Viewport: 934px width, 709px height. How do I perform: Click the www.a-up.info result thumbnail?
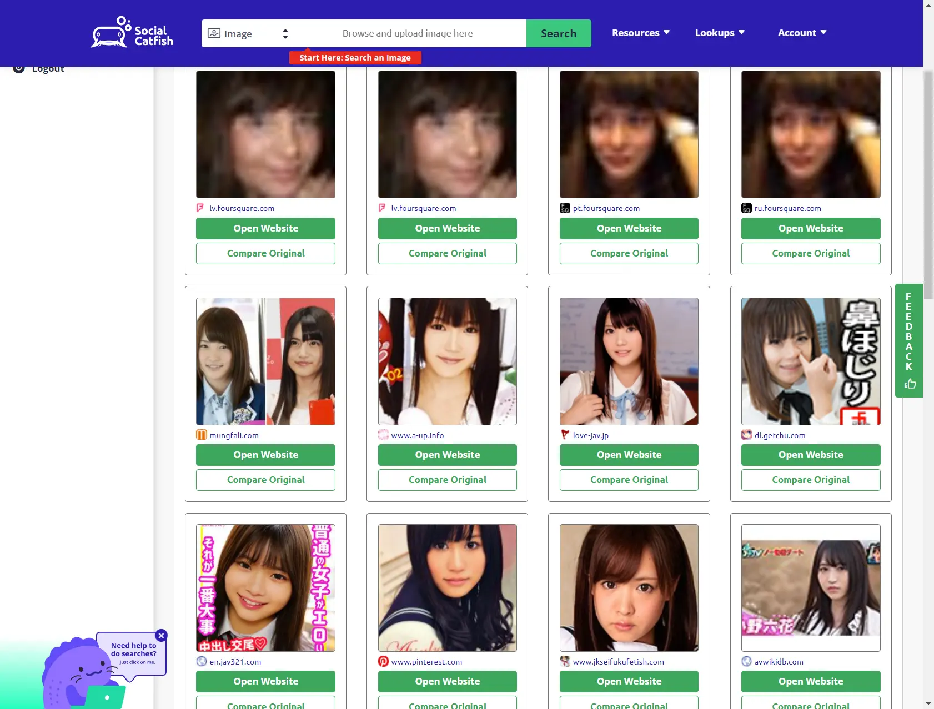tap(447, 361)
